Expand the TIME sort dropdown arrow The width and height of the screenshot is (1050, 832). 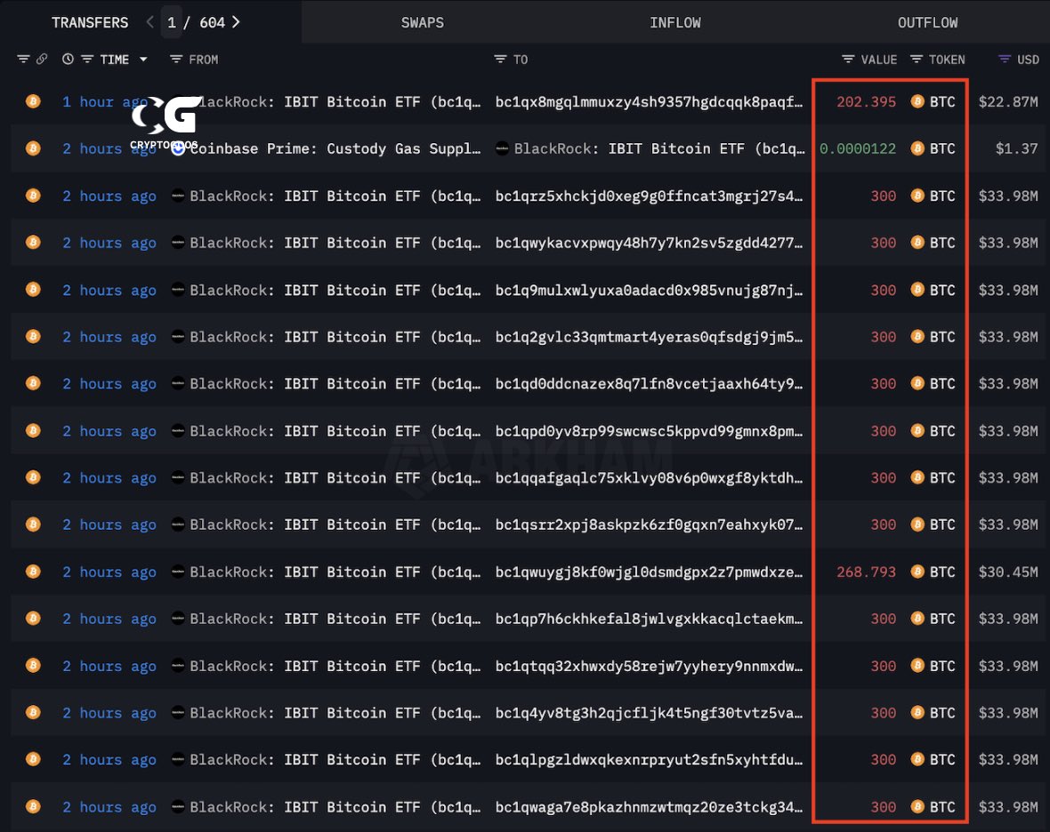tap(143, 59)
